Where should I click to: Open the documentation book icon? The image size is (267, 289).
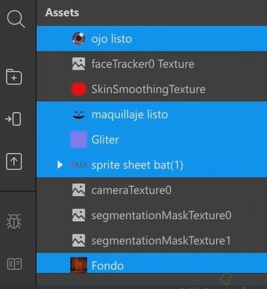click(15, 264)
